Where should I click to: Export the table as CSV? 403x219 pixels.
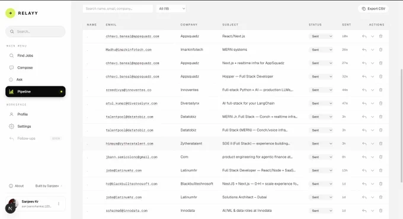[373, 9]
